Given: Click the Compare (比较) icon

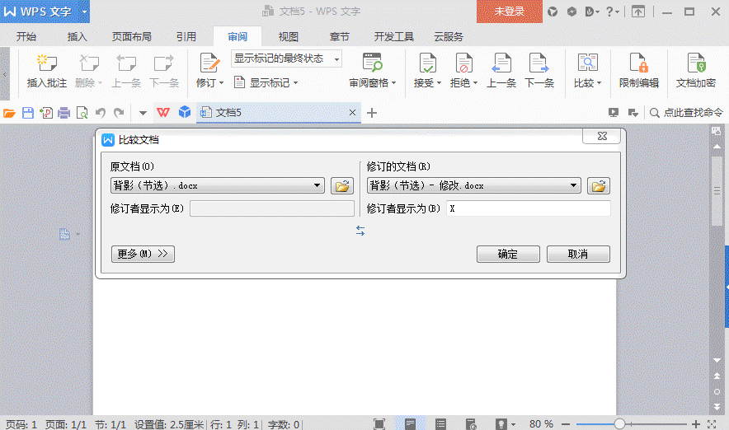Looking at the screenshot, I should pyautogui.click(x=588, y=63).
